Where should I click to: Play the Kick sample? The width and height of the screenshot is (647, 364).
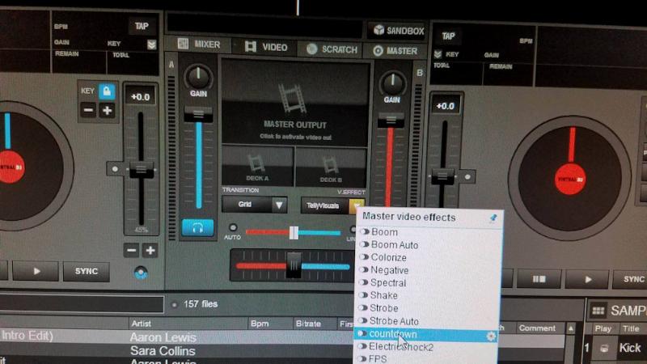(x=603, y=349)
